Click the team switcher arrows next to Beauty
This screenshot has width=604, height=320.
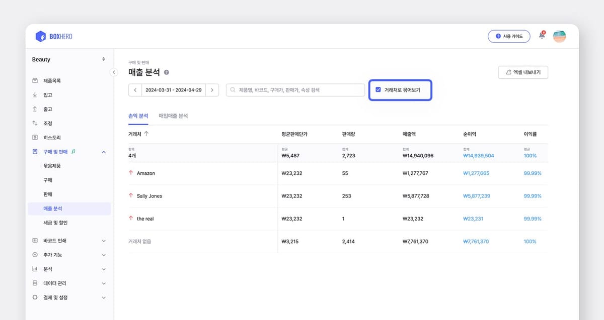[x=104, y=59]
